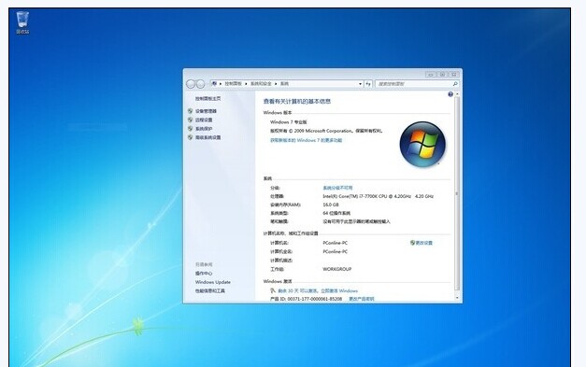This screenshot has height=367, width=586.
Task: Refresh the System window view
Action: 368,84
